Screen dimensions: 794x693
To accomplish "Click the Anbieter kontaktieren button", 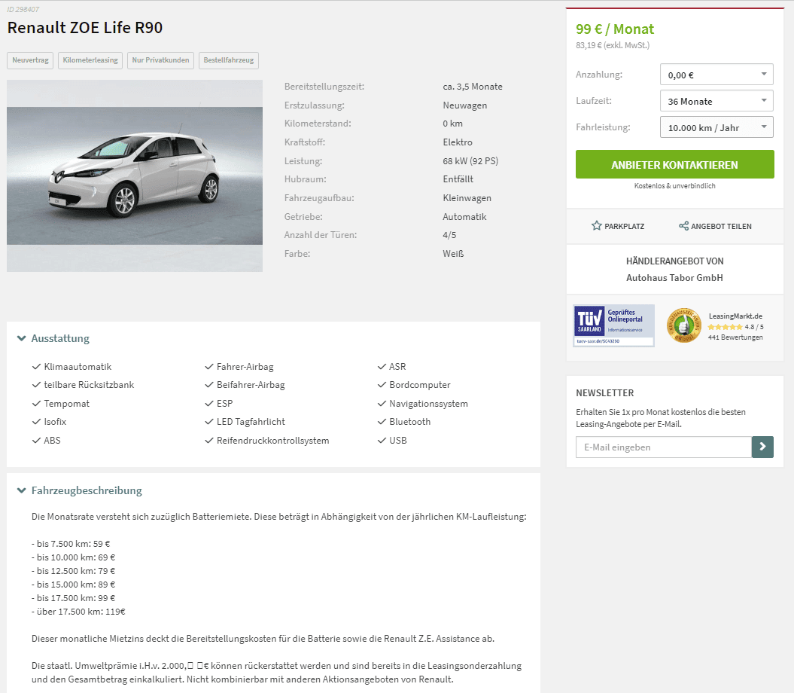I will [674, 164].
